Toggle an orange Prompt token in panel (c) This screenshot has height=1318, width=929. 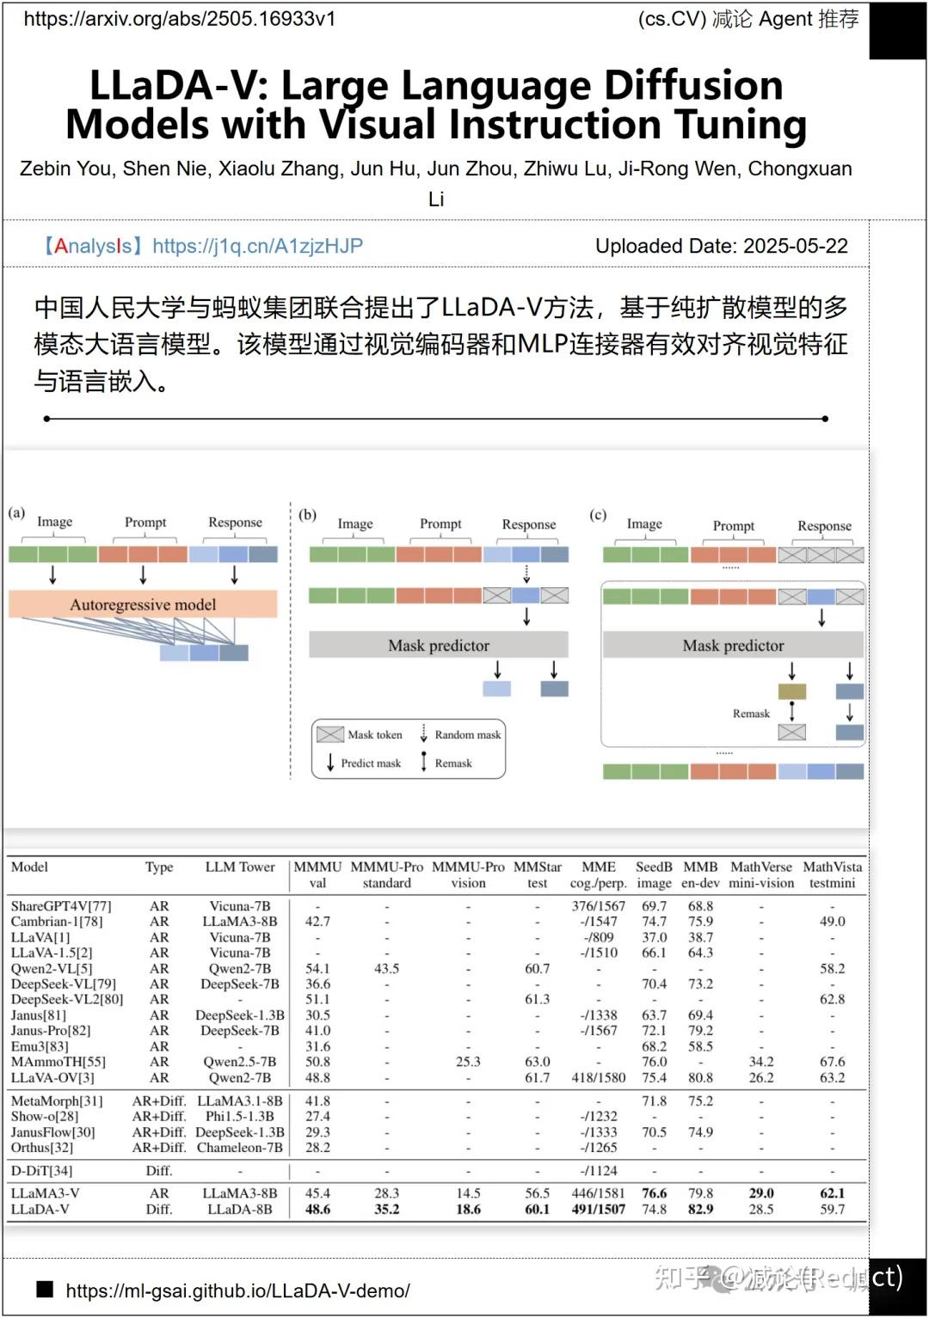coord(734,556)
